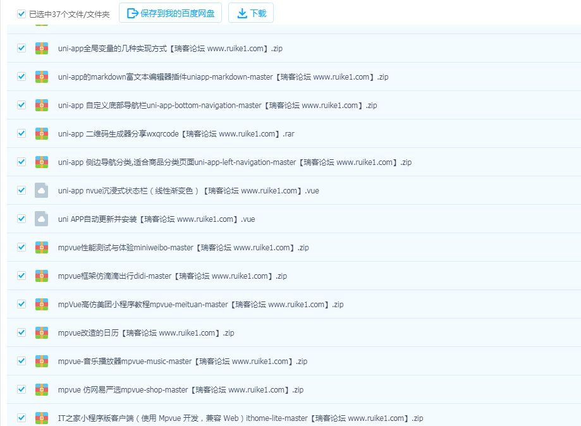This screenshot has height=426, width=581.
Task: Click archive icon of uni-app全局变量 zip
Action: pyautogui.click(x=42, y=48)
